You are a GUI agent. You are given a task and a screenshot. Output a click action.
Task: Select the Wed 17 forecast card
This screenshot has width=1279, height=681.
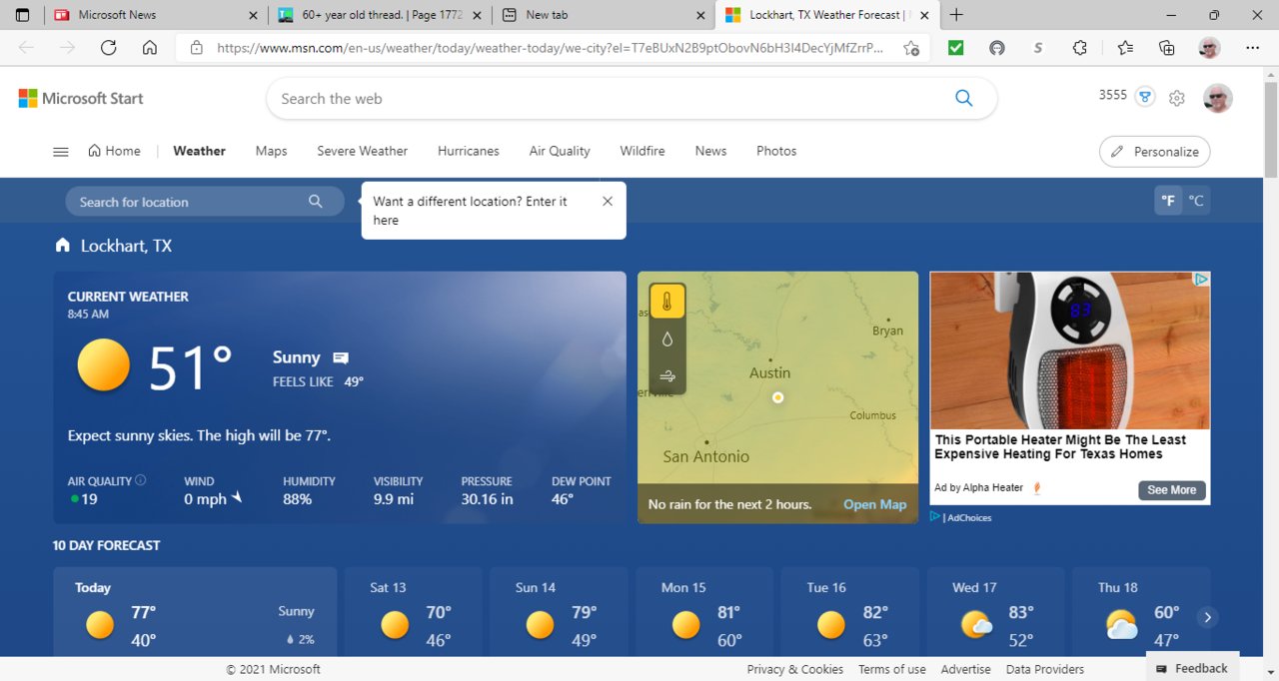point(996,612)
